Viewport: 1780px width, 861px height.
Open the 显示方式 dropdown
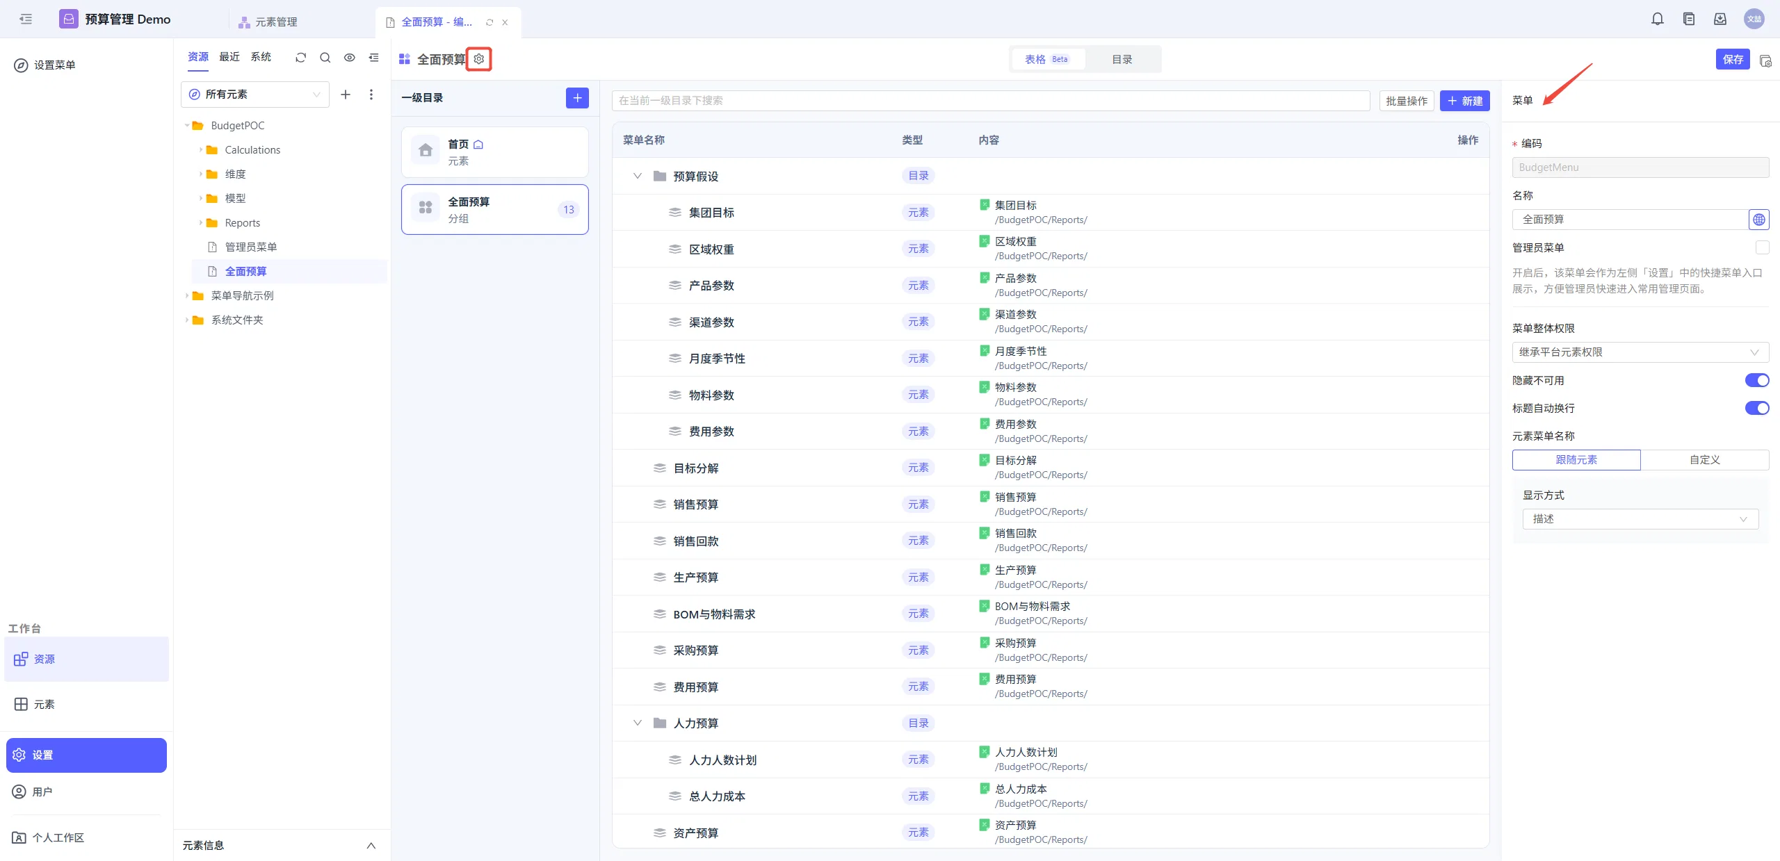coord(1640,519)
